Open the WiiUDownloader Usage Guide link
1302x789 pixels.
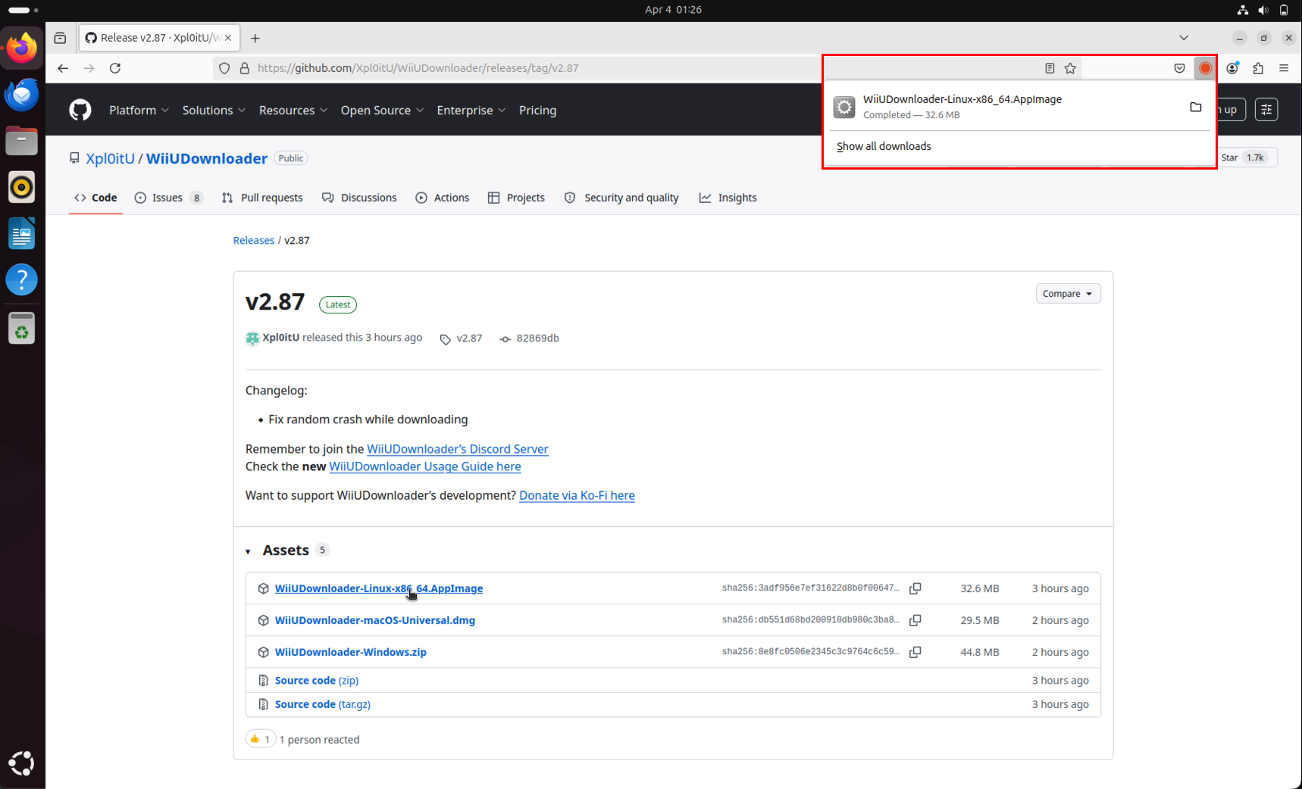tap(424, 466)
